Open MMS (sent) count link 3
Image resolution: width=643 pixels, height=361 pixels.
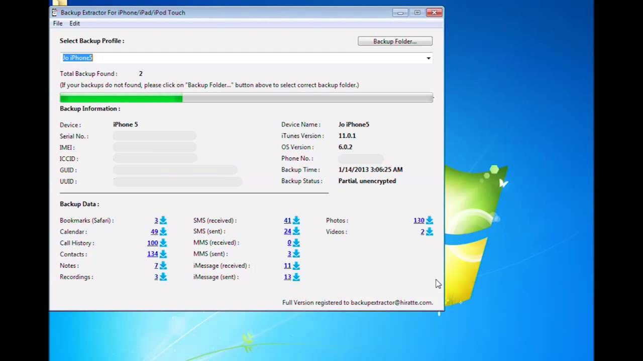tap(289, 254)
